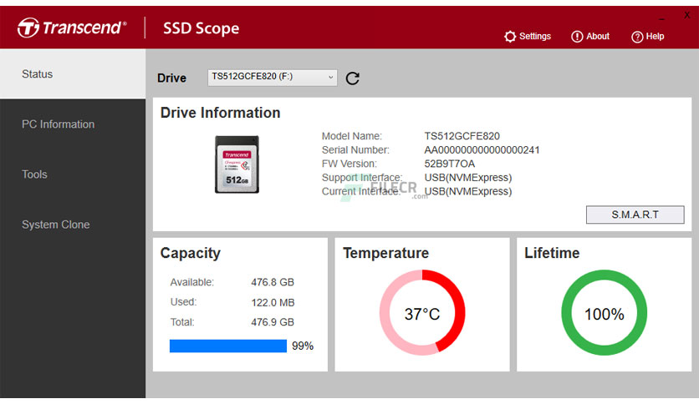Open the PC Information section
The image size is (699, 404).
pyautogui.click(x=73, y=124)
